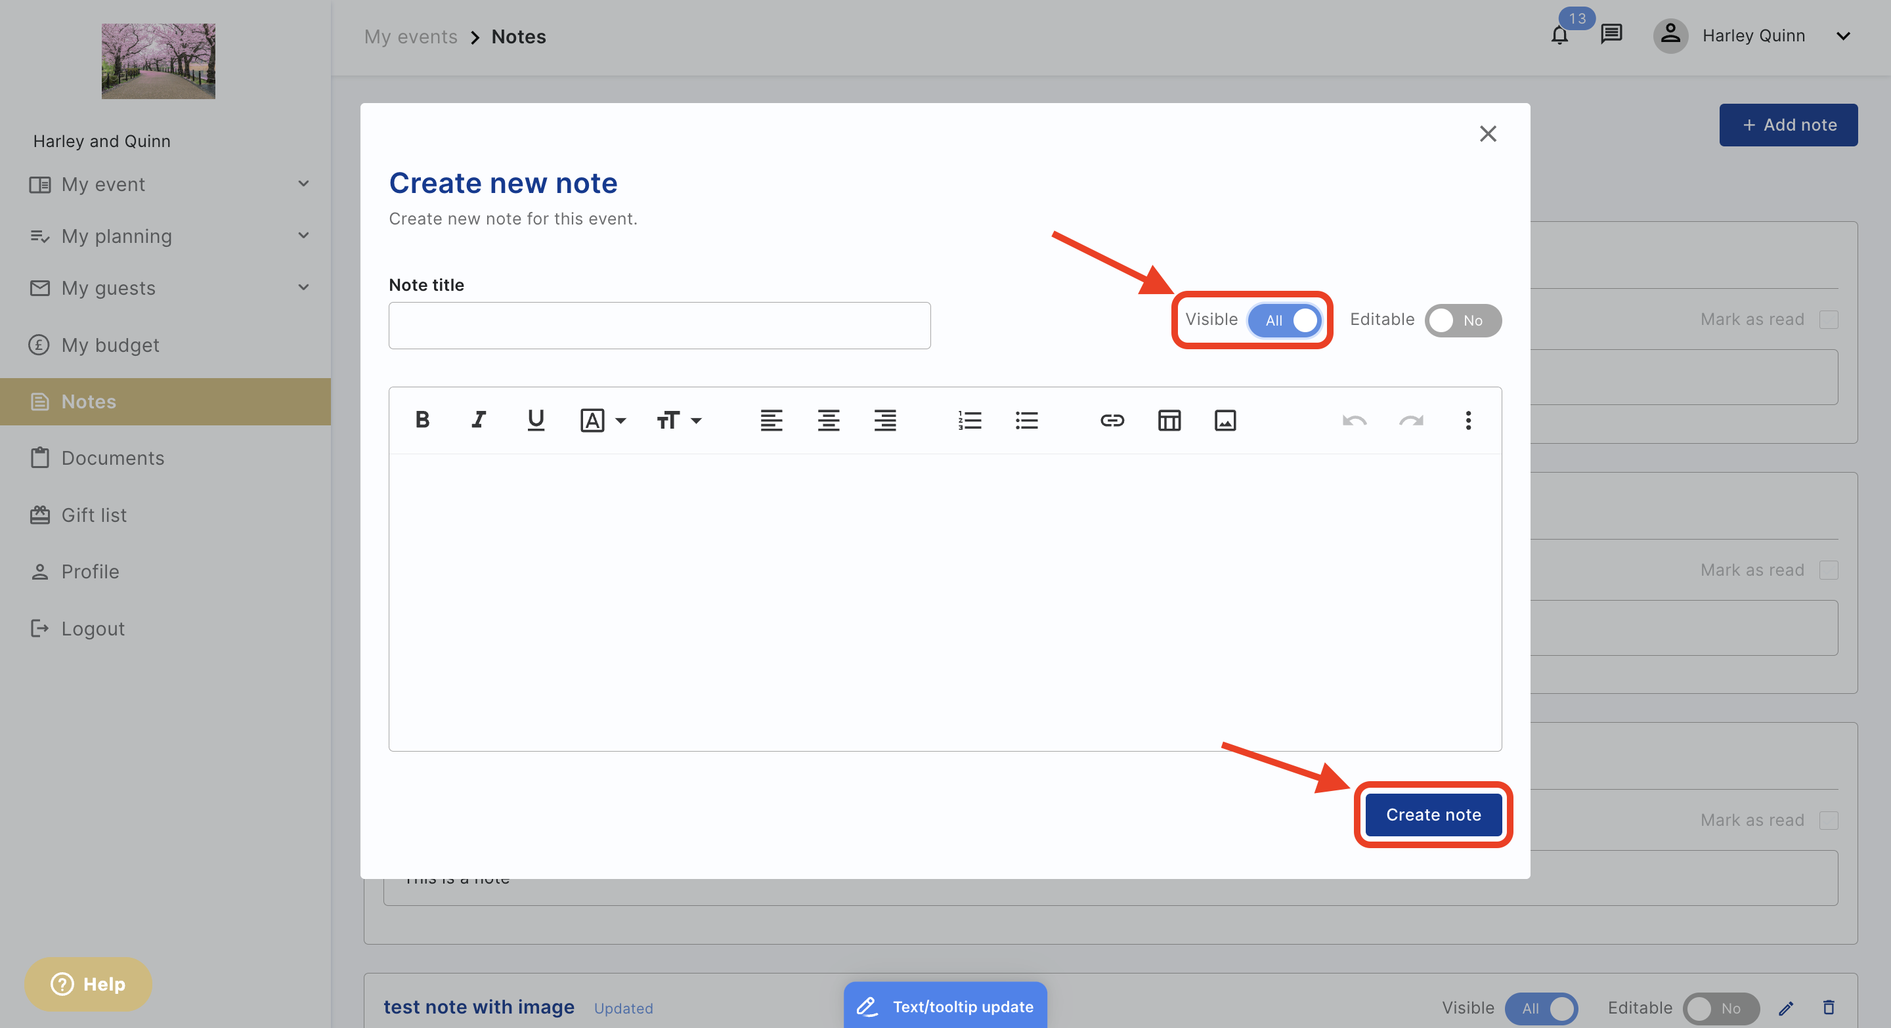Viewport: 1891px width, 1028px height.
Task: Insert an image into the note
Action: [1225, 420]
